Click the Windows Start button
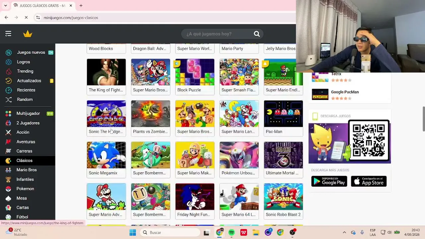Screen dimensions: 425x239 (132, 232)
